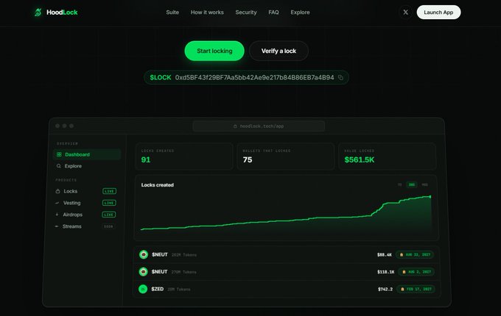Viewport: 501px width, 316px height.
Task: Click the value locked $561.5K
Action: [x=359, y=160]
